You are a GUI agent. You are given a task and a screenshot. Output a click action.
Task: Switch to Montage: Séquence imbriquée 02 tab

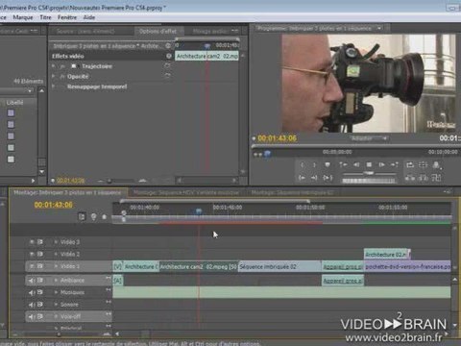292,192
